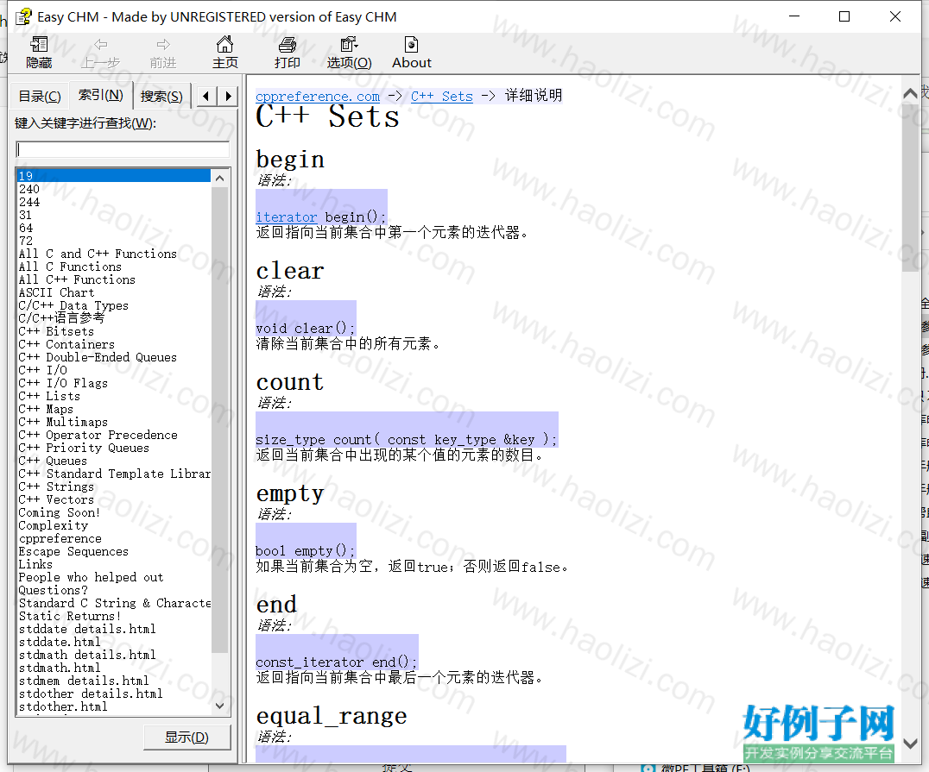Select 'C/C++ Data Types' index entry
The image size is (929, 772).
click(73, 305)
